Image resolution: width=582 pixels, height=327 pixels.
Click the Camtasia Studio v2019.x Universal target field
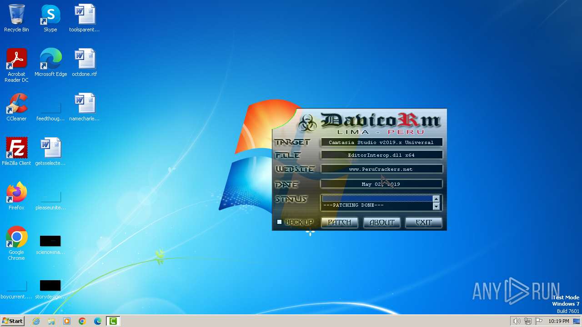coord(381,142)
